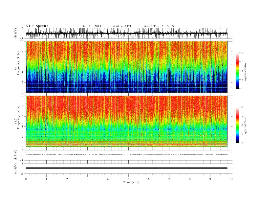Viewport: 260px width, 201px height.
Task: Click time axis tick label "1"
Action: click(x=46, y=179)
